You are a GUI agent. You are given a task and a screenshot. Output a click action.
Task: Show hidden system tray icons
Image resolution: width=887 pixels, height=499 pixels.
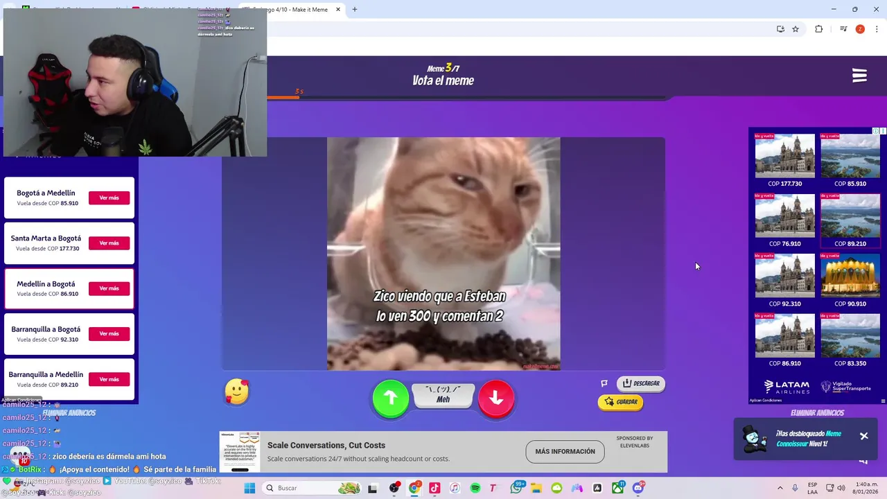coord(780,488)
